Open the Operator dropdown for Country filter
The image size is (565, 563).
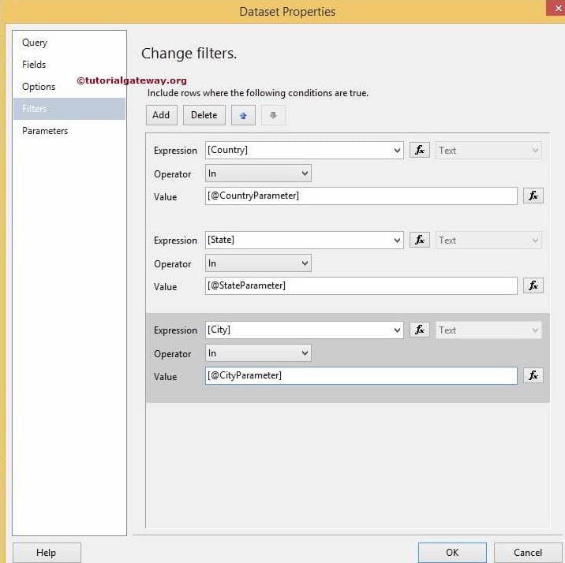(258, 173)
